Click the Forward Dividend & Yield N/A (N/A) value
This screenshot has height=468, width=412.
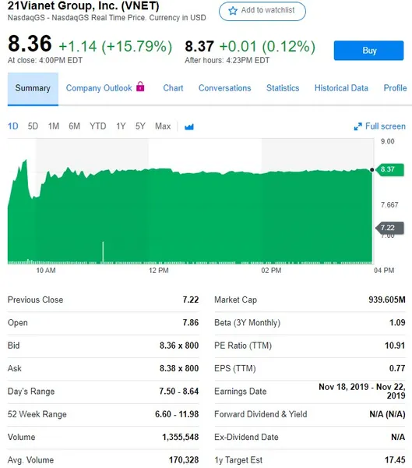point(387,414)
